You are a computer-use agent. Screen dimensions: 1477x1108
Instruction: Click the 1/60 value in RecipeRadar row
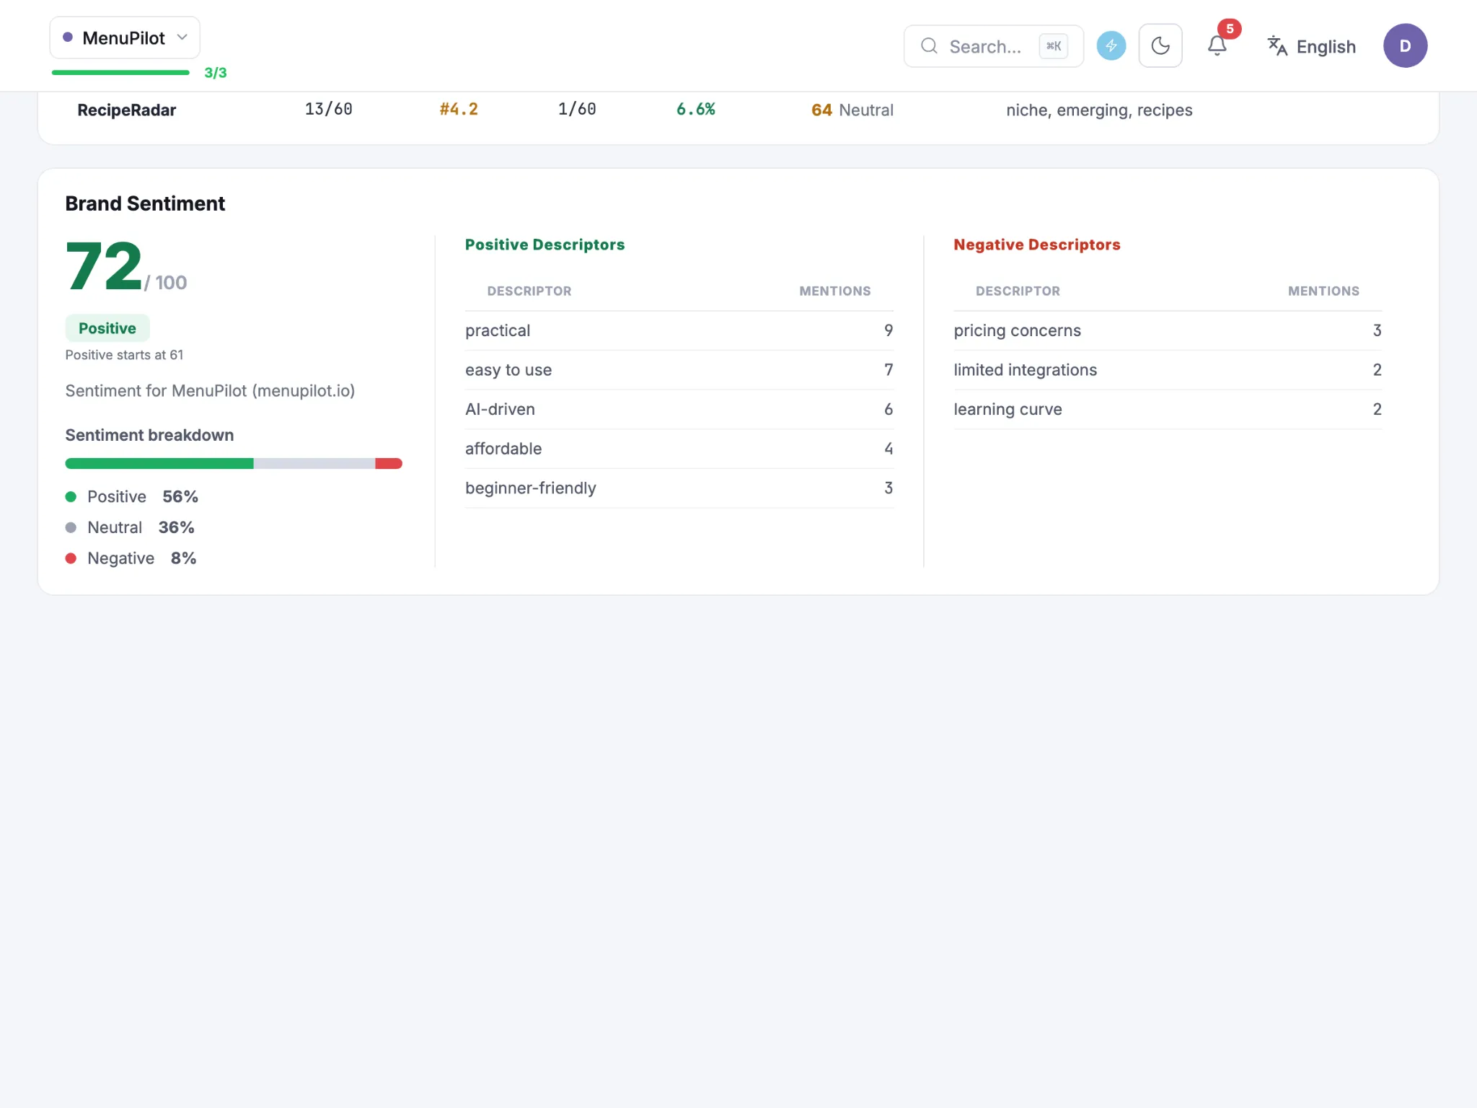pos(577,110)
